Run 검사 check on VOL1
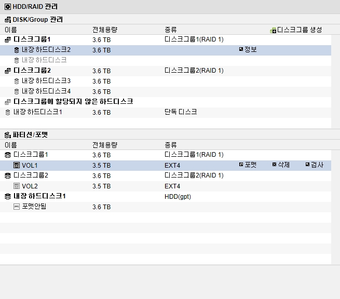Viewport: 340px width, 299px height. 315,165
